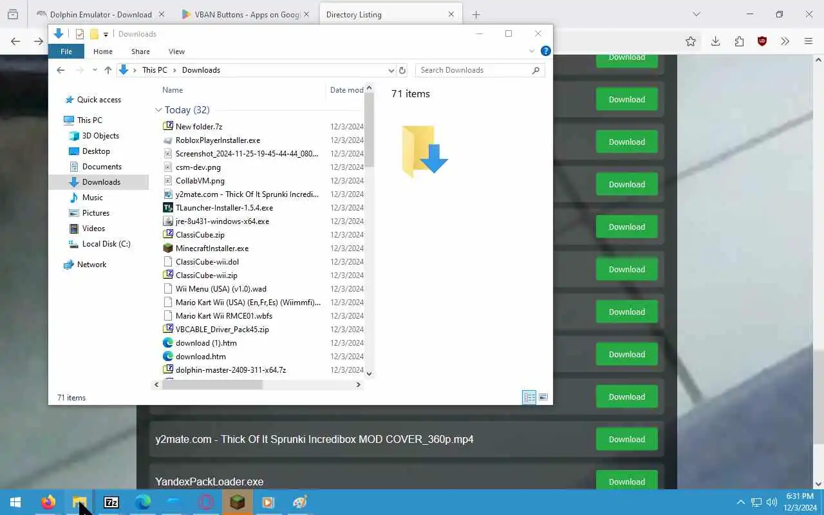Open Firefox from the taskbar
The width and height of the screenshot is (824, 515).
(48, 502)
